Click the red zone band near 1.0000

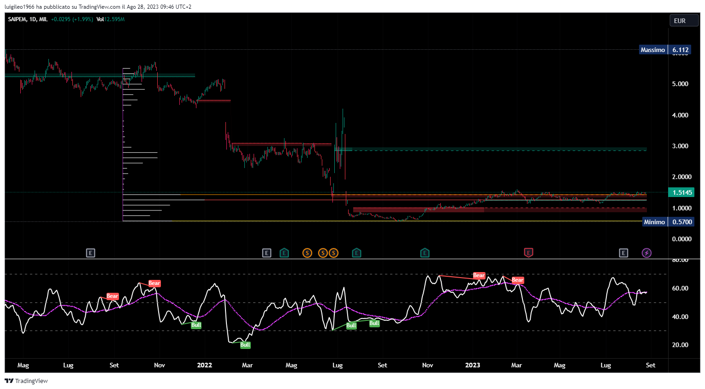(500, 210)
